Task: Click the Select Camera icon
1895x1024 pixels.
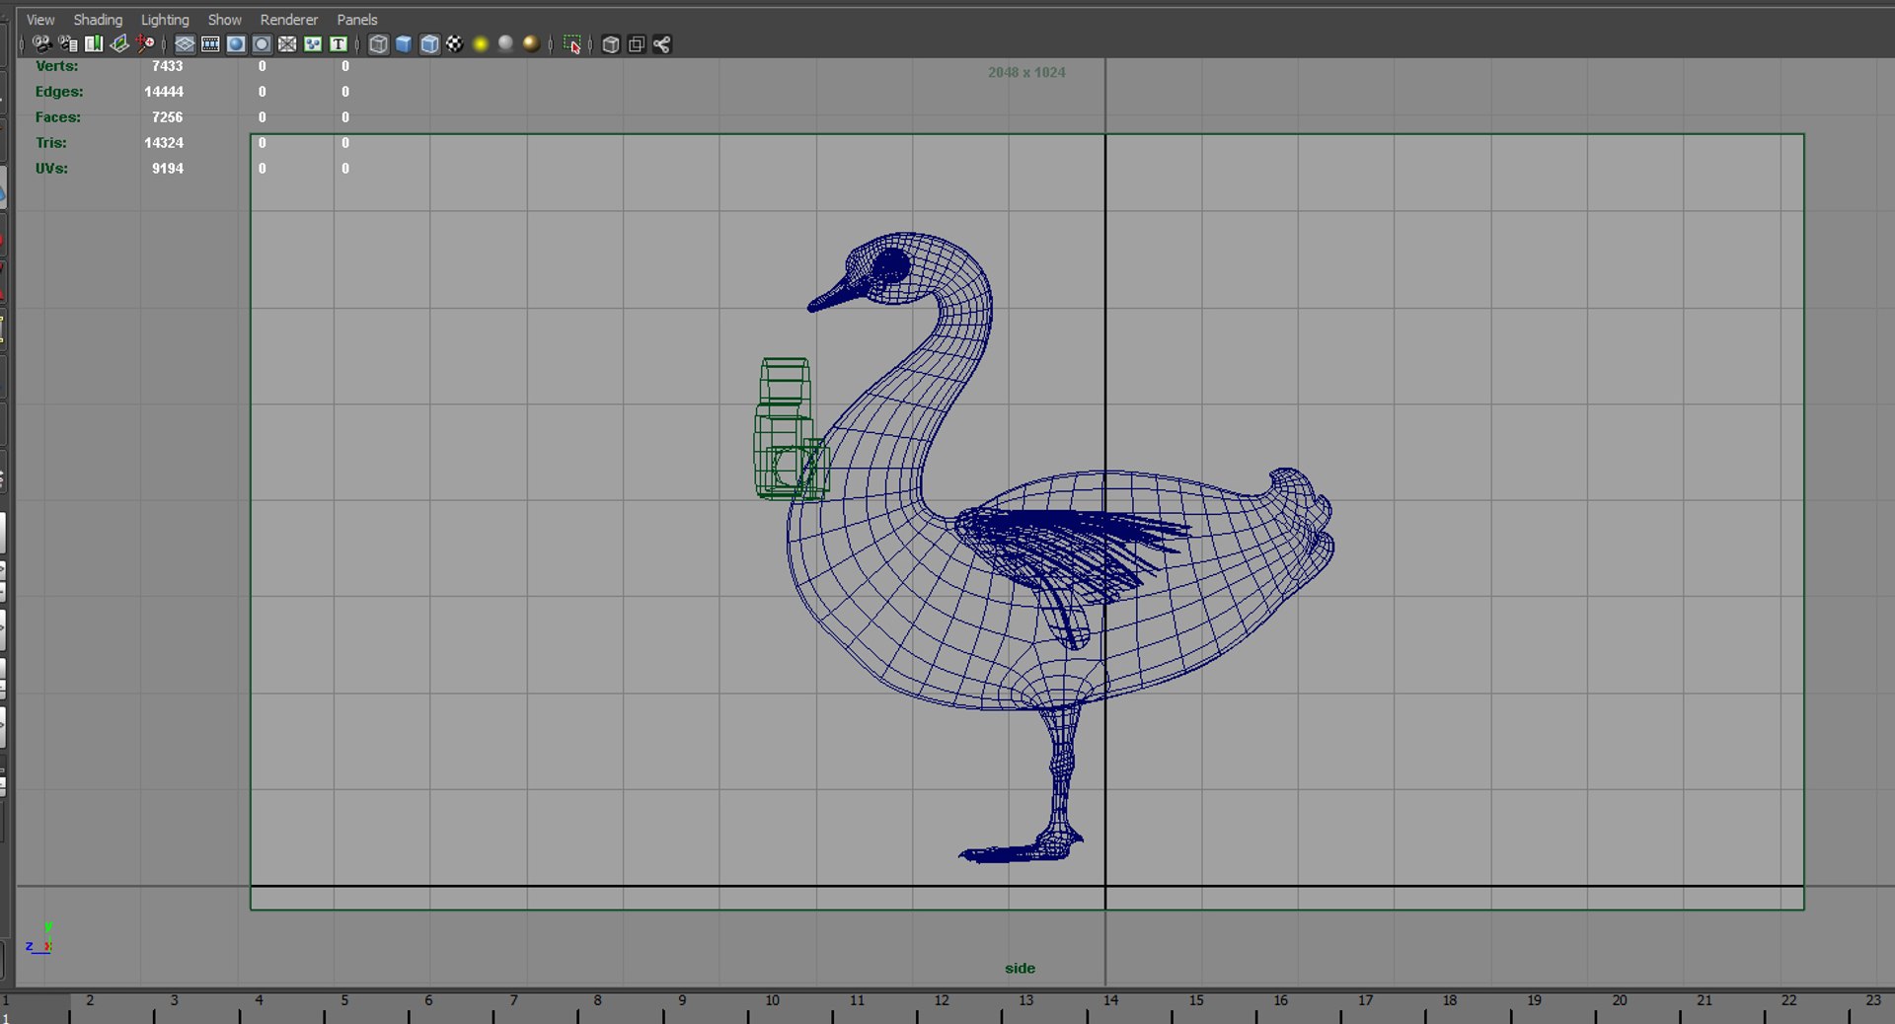Action: tap(41, 43)
